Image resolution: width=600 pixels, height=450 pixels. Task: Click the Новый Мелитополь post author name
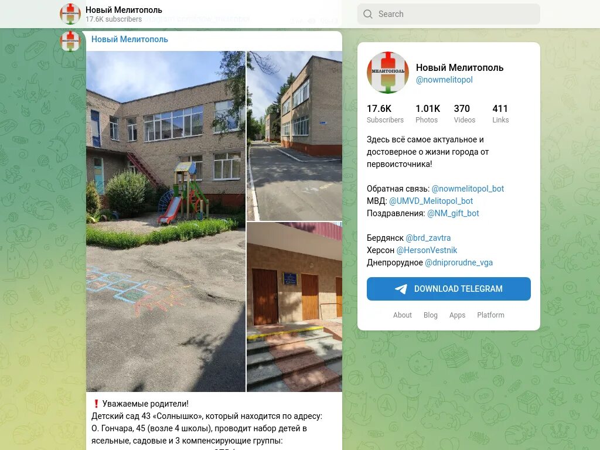click(x=129, y=39)
